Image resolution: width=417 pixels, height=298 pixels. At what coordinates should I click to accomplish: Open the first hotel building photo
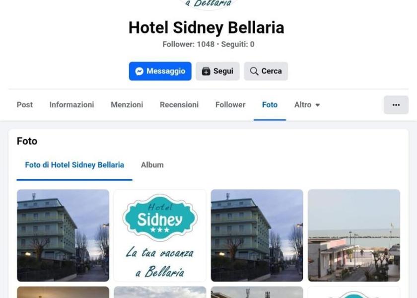[63, 235]
